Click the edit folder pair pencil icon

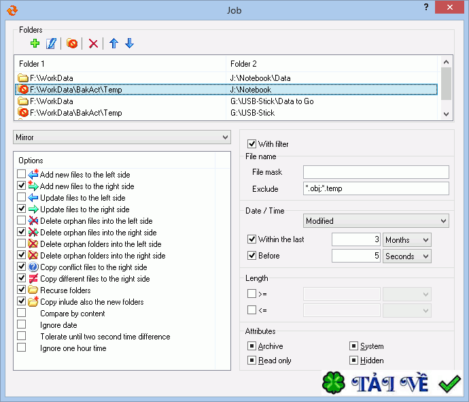51,44
